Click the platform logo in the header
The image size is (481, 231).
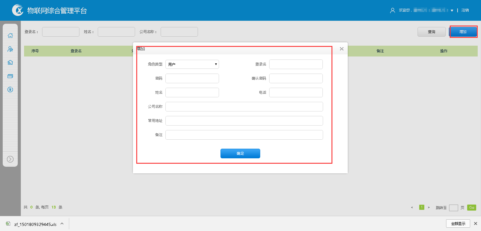pyautogui.click(x=18, y=10)
